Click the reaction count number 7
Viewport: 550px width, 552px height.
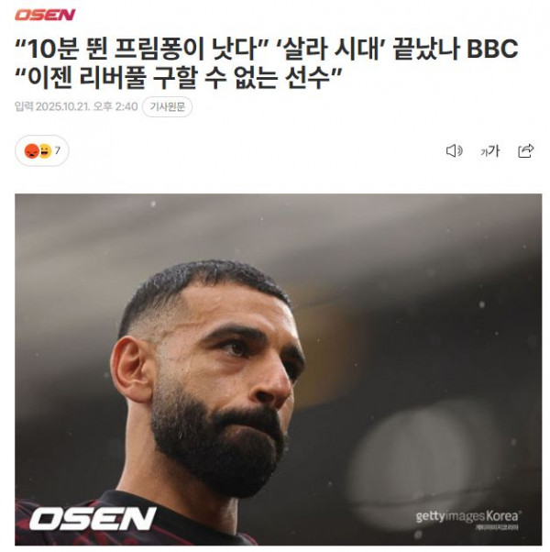point(58,150)
